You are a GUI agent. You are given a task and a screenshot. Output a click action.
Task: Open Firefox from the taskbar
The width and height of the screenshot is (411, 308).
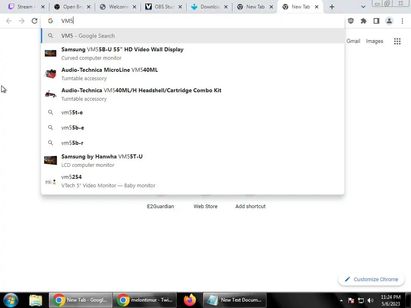pos(190,300)
